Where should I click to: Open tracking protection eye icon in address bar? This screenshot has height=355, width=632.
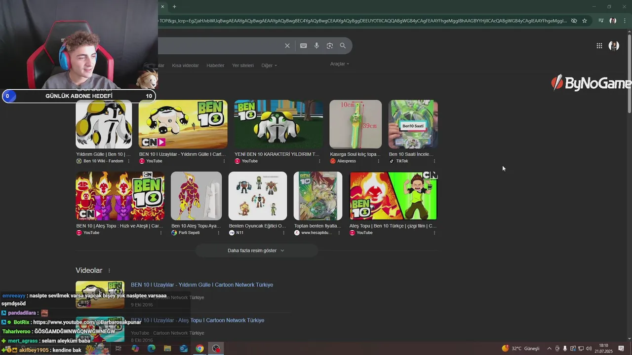click(x=574, y=21)
